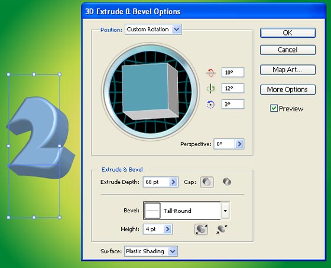Viewport: 331px width, 268px height.
Task: Click the X-axis rotation icon
Action: click(x=210, y=73)
